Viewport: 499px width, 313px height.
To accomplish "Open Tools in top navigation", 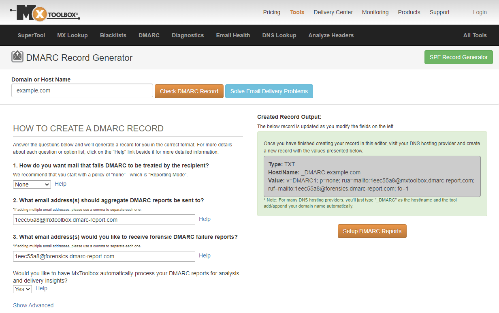I will (297, 12).
